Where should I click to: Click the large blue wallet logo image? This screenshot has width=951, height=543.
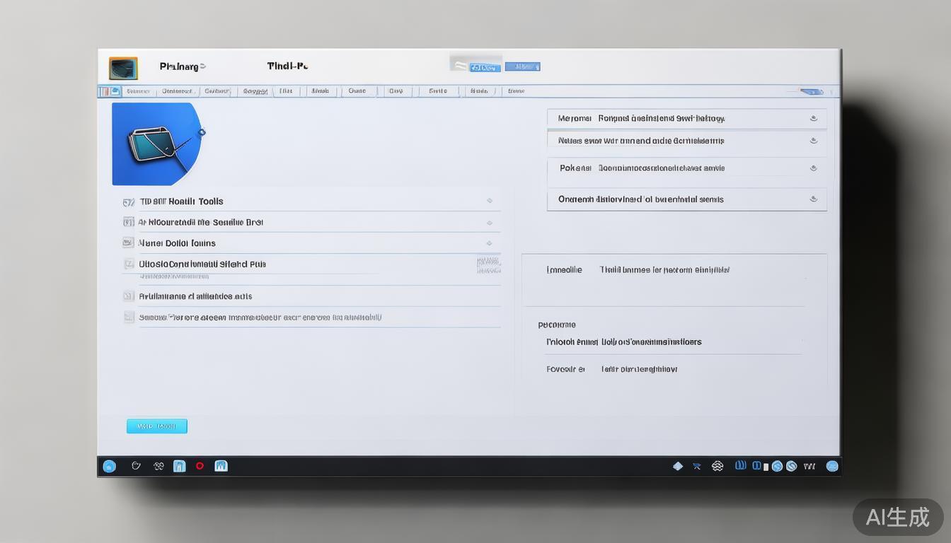click(156, 144)
